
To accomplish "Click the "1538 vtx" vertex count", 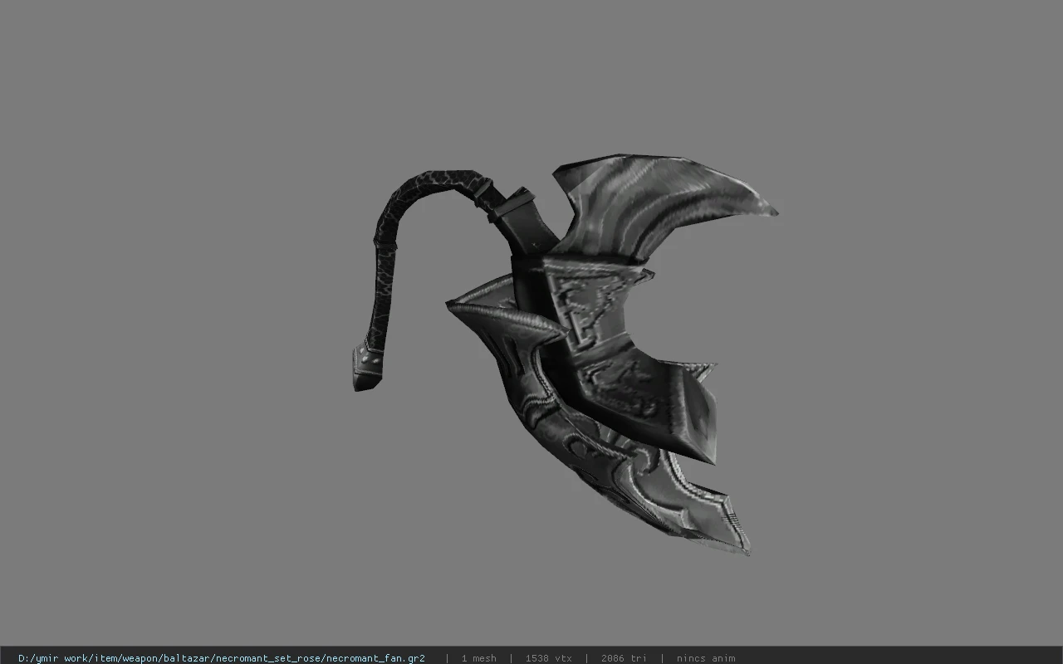I will pos(549,658).
